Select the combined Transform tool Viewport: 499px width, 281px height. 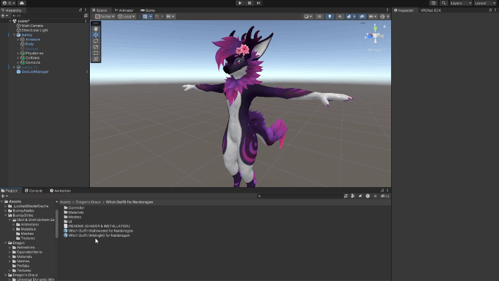click(96, 59)
